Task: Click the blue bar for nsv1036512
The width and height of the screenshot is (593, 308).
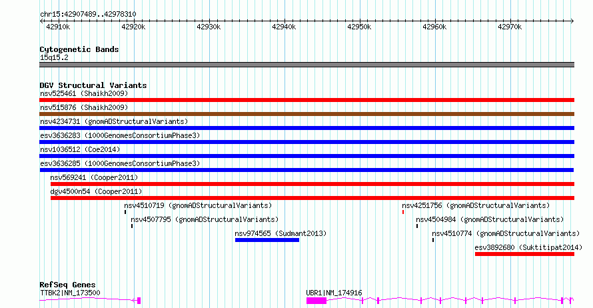Action: click(x=306, y=156)
